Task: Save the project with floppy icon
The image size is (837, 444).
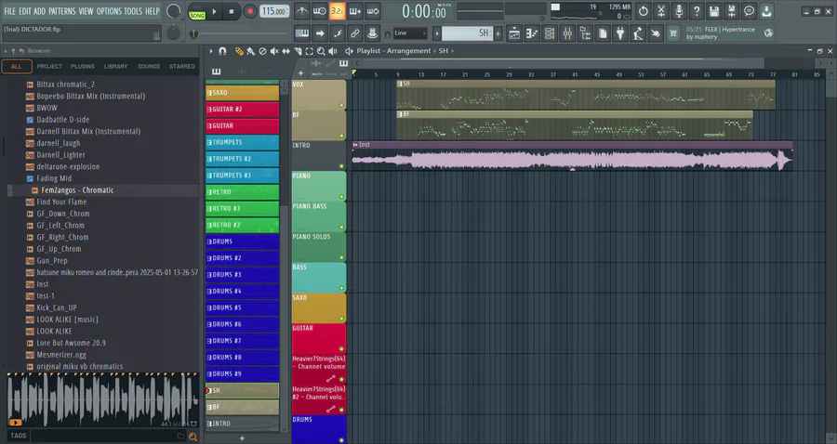Action: tap(713, 10)
